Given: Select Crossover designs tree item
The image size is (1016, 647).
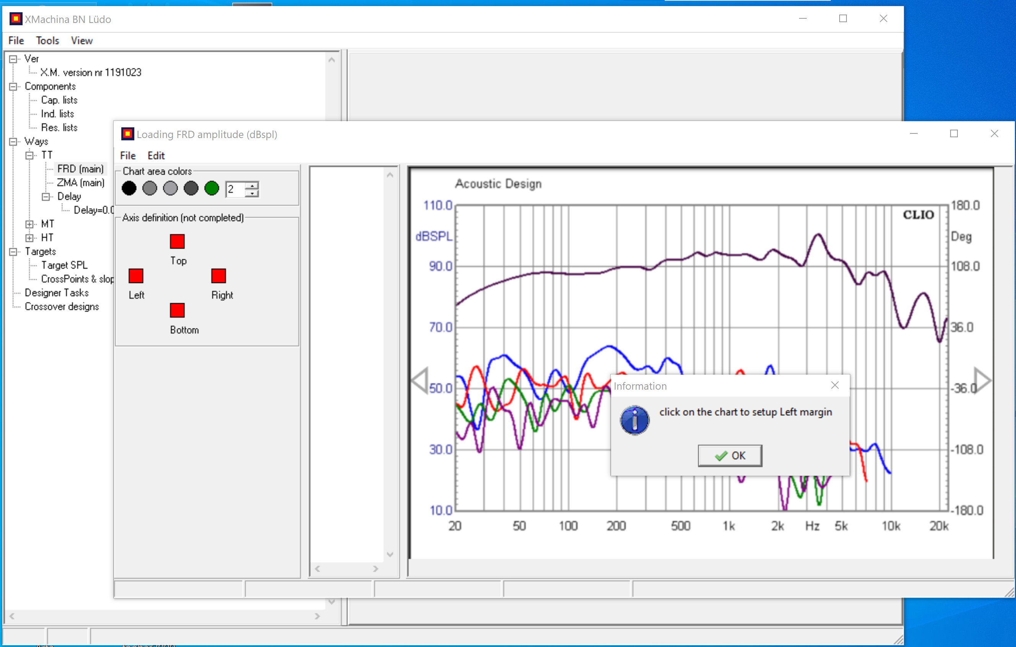Looking at the screenshot, I should click(x=62, y=307).
